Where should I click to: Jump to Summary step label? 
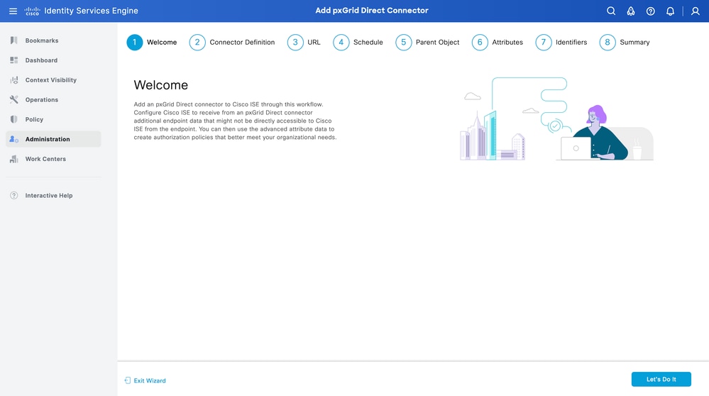tap(634, 42)
